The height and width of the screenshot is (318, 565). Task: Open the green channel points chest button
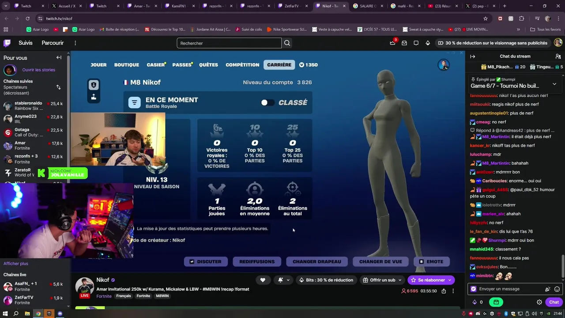pos(496,302)
